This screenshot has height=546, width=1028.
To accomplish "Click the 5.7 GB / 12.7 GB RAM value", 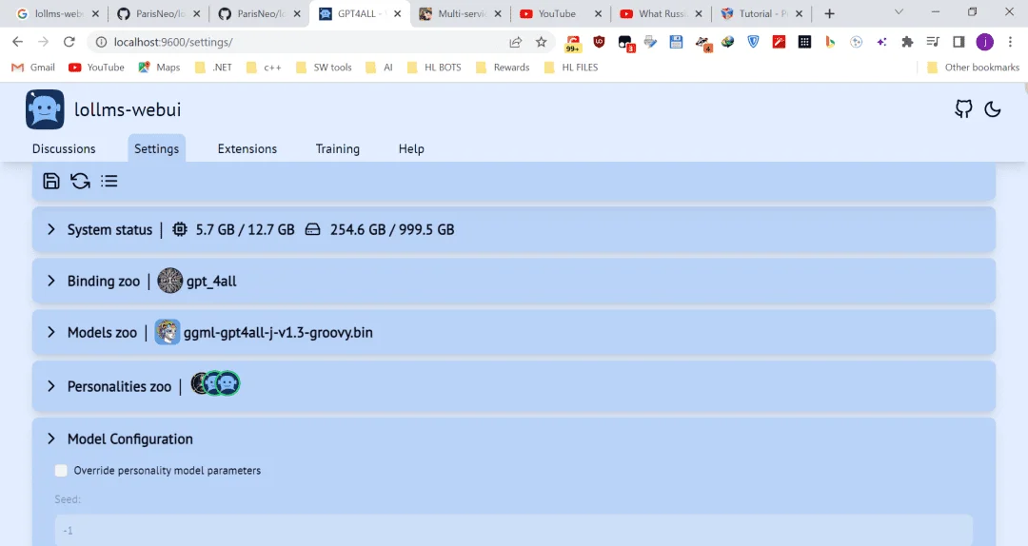I will 246,229.
